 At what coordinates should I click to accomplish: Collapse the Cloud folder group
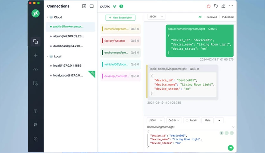tap(48, 17)
